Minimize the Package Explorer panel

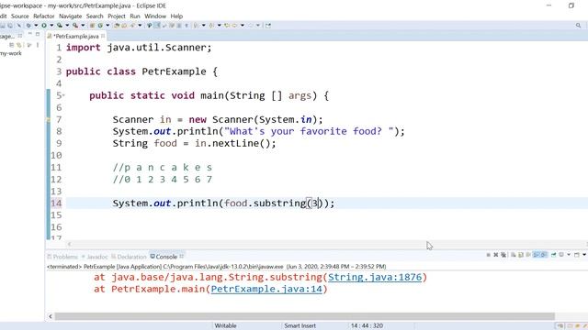(x=29, y=34)
